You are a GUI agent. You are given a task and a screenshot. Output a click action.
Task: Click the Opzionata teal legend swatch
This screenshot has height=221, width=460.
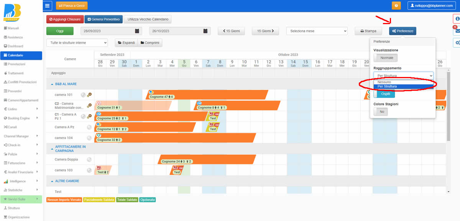148,200
